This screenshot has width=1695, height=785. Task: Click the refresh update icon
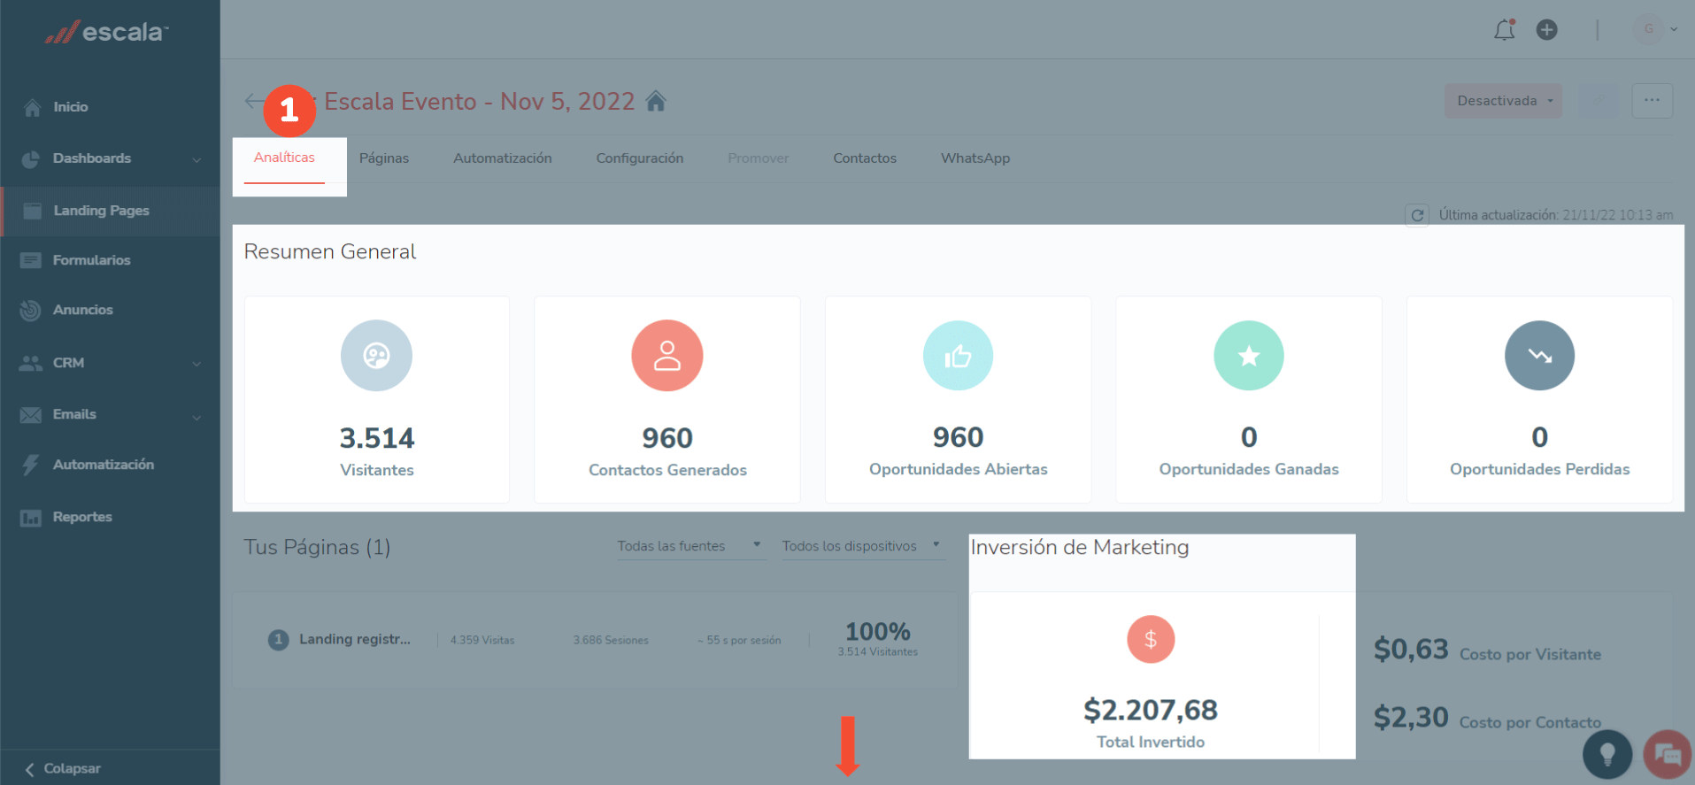(x=1417, y=215)
